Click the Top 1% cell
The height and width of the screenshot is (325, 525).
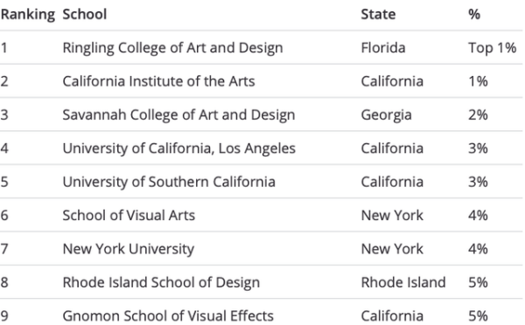click(x=492, y=48)
